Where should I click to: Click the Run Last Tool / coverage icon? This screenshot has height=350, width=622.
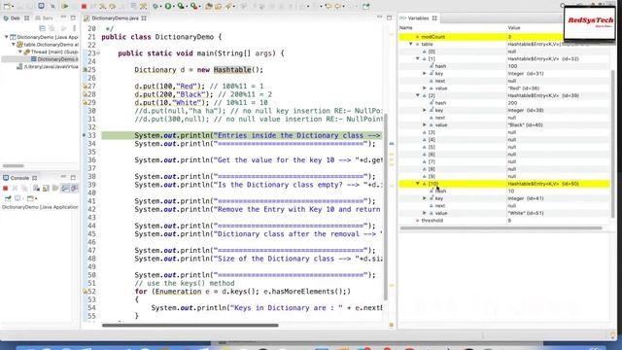[x=181, y=6]
